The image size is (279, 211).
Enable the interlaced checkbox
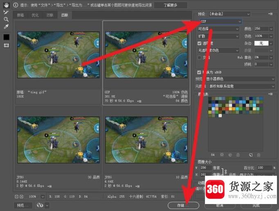[200, 57]
